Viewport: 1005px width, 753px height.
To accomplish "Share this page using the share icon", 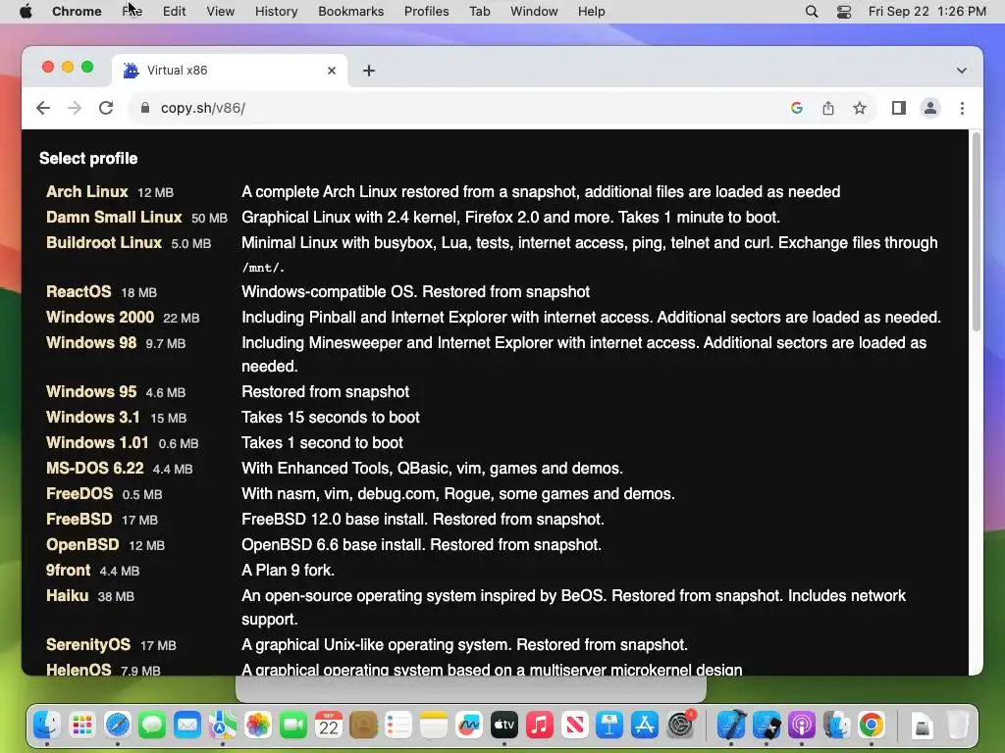I will [828, 108].
